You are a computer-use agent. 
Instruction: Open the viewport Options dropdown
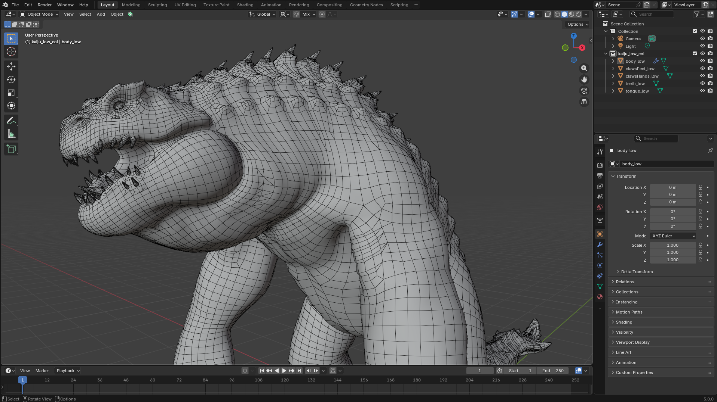coord(578,24)
